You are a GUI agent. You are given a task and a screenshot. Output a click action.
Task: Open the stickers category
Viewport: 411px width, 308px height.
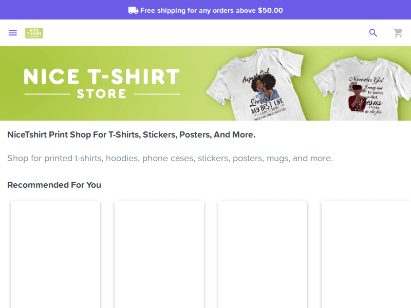[213, 158]
